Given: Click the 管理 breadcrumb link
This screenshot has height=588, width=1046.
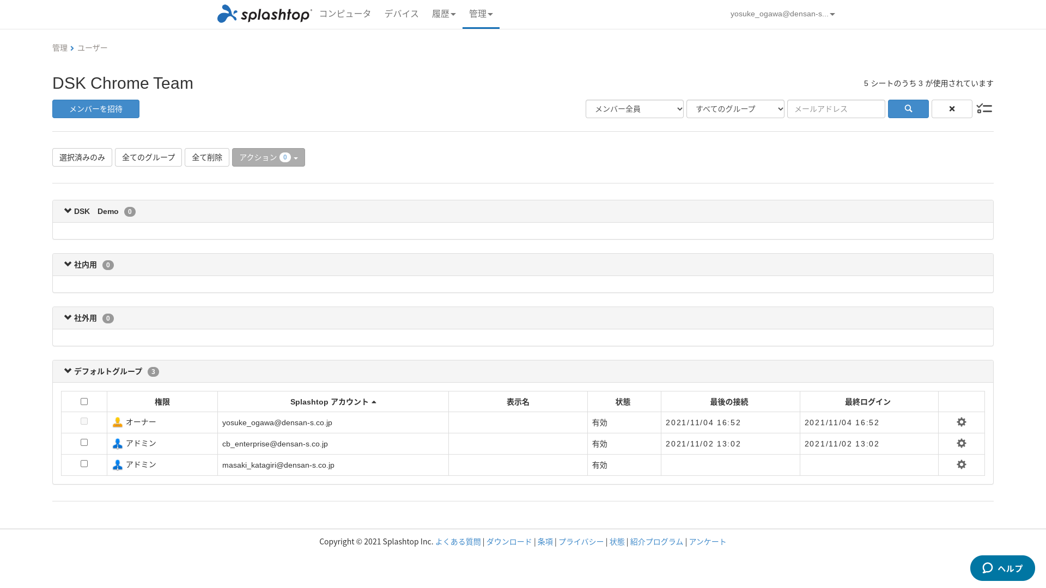Looking at the screenshot, I should click(x=60, y=48).
